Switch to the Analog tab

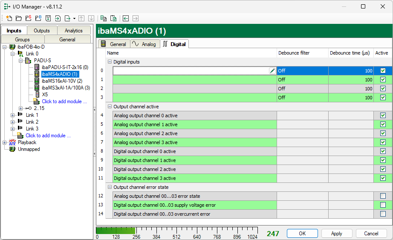pyautogui.click(x=144, y=44)
